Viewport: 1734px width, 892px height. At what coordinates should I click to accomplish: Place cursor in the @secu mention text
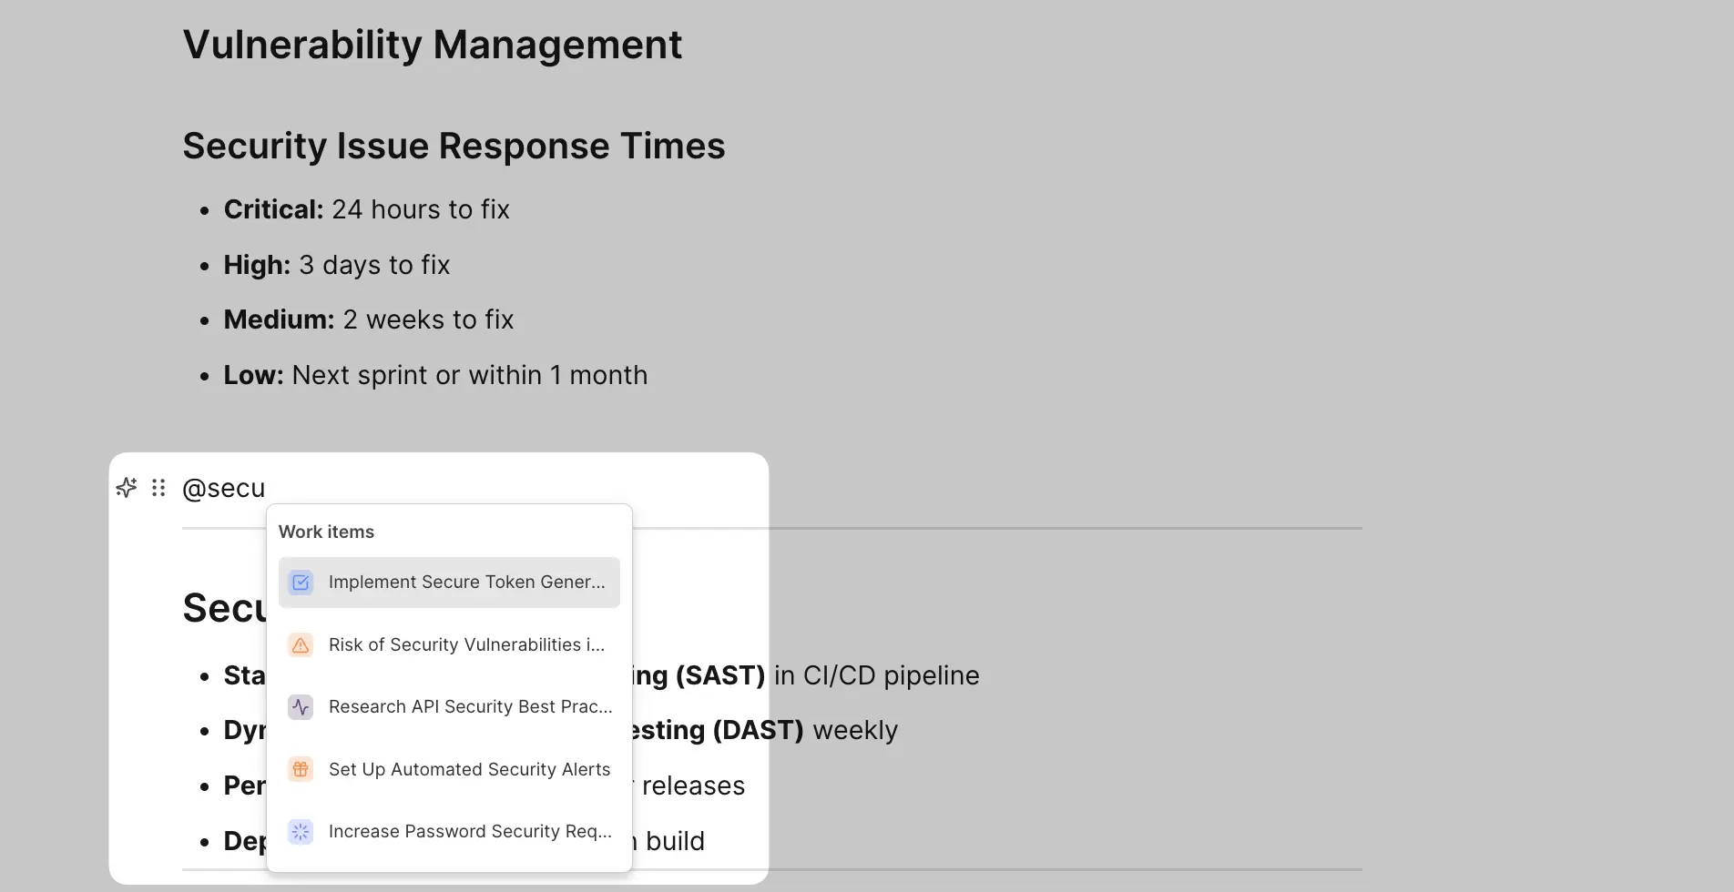(x=224, y=489)
